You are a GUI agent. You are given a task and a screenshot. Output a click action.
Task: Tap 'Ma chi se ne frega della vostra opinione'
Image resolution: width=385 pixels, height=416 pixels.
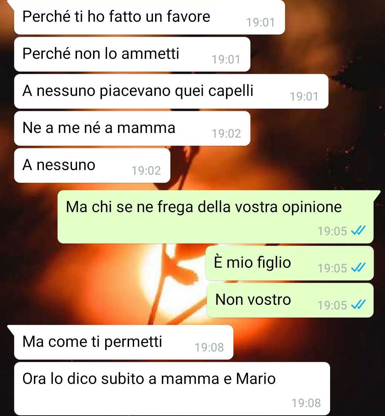pos(215,217)
